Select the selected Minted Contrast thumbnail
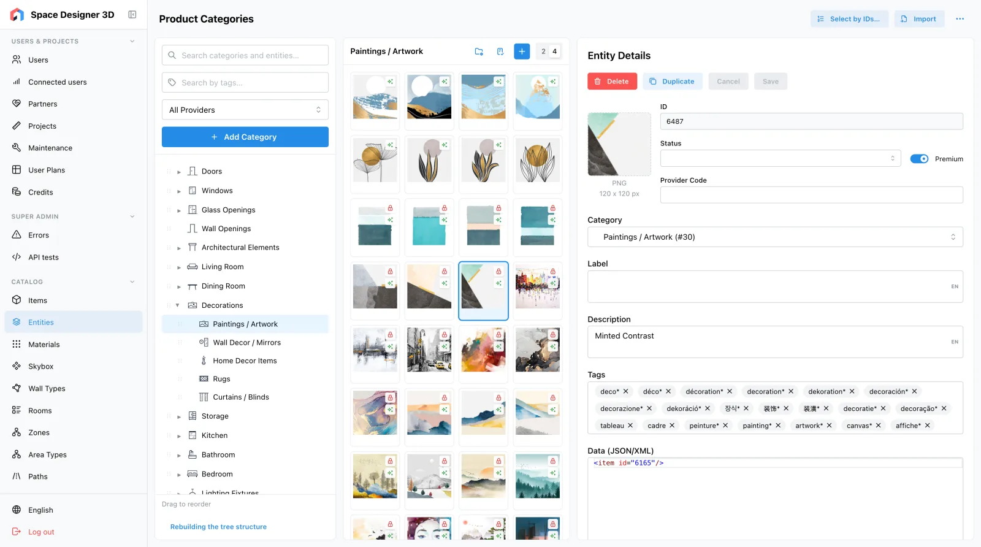This screenshot has width=981, height=547. coord(483,291)
